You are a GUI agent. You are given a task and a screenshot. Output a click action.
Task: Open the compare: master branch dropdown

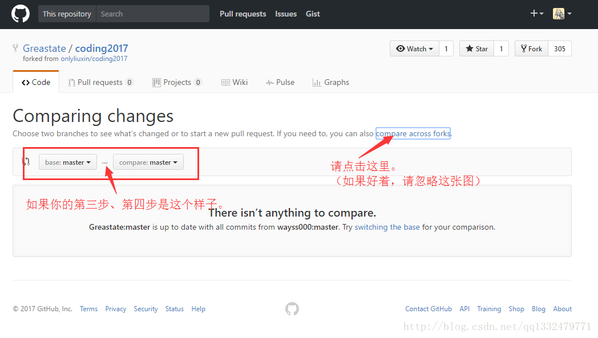pos(148,162)
